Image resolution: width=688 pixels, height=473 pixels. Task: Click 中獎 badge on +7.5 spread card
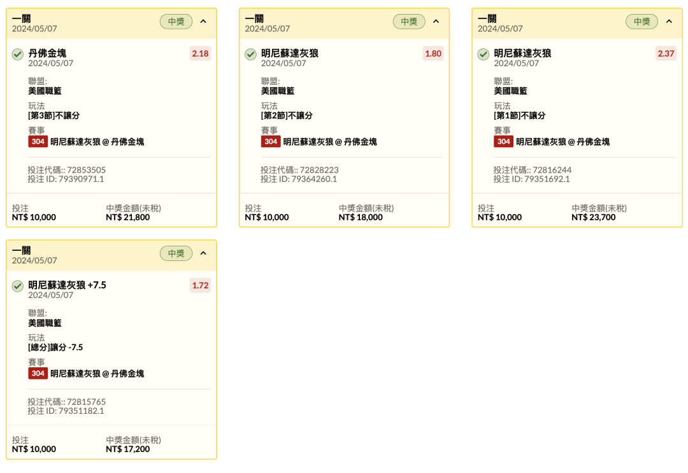tap(176, 253)
